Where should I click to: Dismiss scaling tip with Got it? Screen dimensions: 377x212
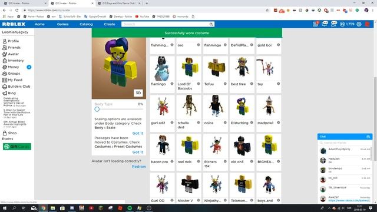pyautogui.click(x=137, y=133)
